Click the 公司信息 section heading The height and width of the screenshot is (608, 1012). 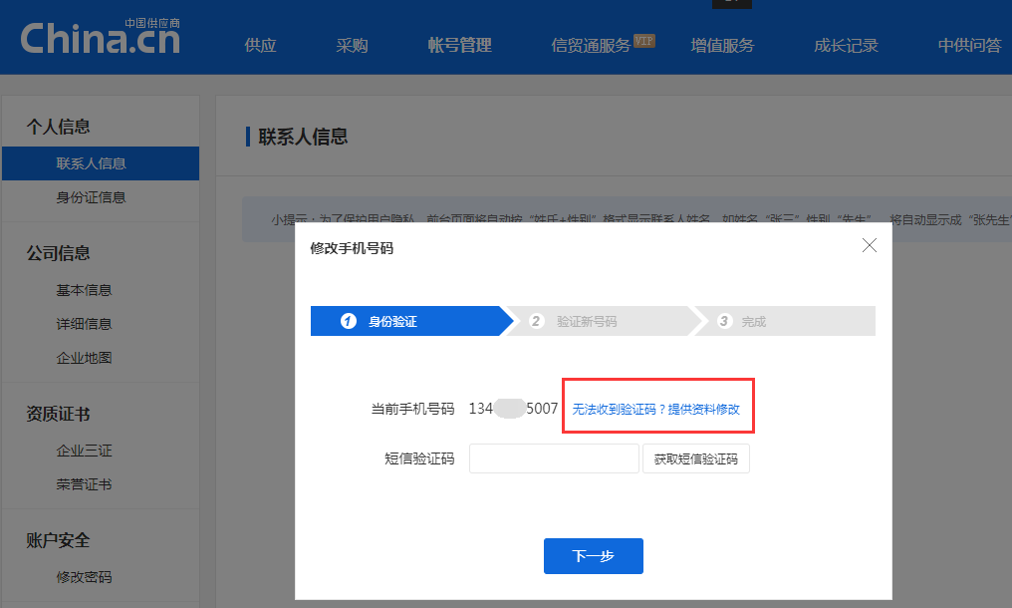pyautogui.click(x=58, y=253)
